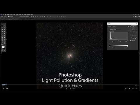Select the Rectangular Marquee tool
Screen dimensions: 140x105
click(x=5, y=26)
